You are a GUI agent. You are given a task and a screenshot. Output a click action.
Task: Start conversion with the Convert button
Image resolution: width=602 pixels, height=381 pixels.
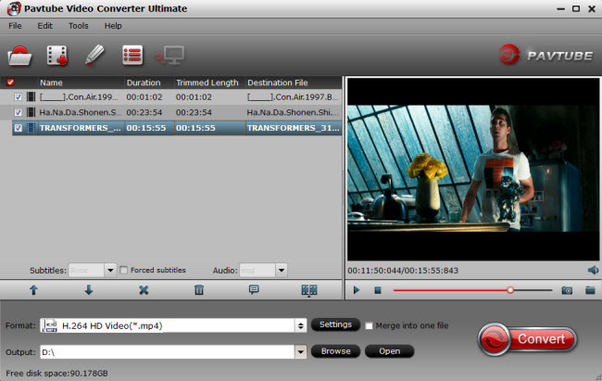[x=527, y=339]
